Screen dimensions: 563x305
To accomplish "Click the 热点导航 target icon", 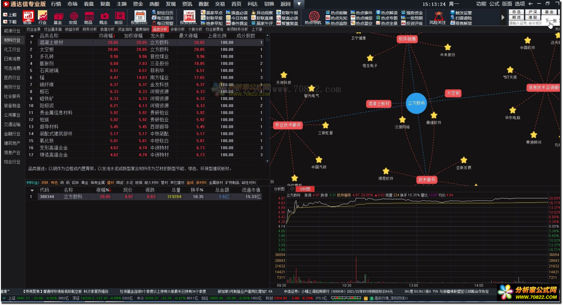I will [x=313, y=18].
